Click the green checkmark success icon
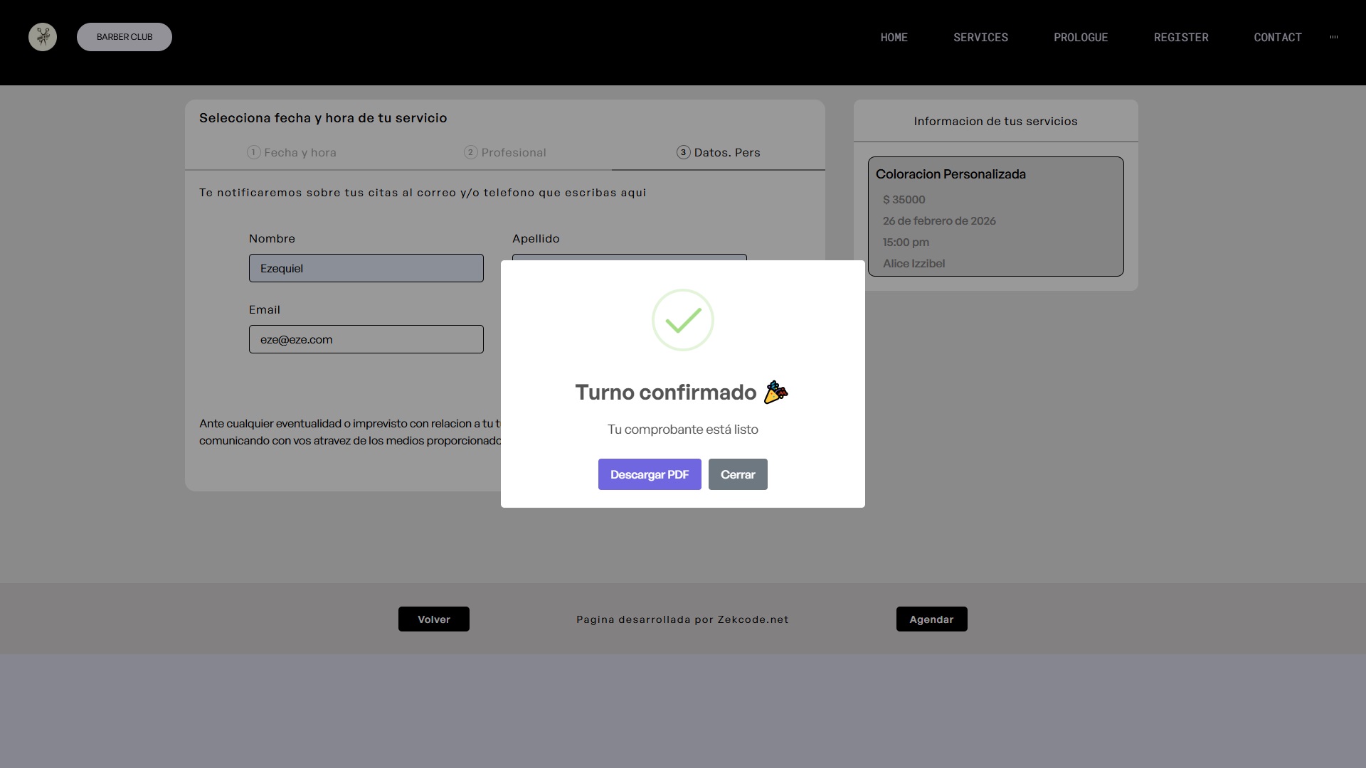 [683, 320]
